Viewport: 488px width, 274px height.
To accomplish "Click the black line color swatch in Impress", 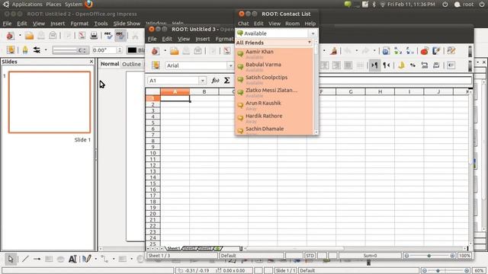I will point(132,50).
